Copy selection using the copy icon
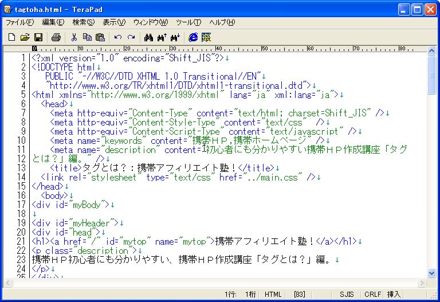The width and height of the screenshot is (440, 302). tap(87, 37)
